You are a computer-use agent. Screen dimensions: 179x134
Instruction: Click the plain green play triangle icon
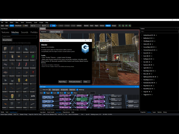120,26
